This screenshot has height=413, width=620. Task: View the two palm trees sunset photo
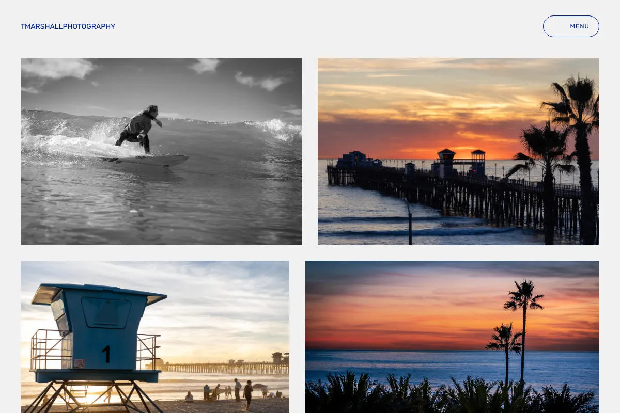click(x=452, y=337)
